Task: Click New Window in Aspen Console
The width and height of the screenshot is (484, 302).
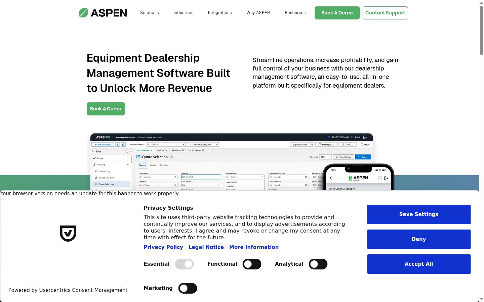Action: coord(103,145)
